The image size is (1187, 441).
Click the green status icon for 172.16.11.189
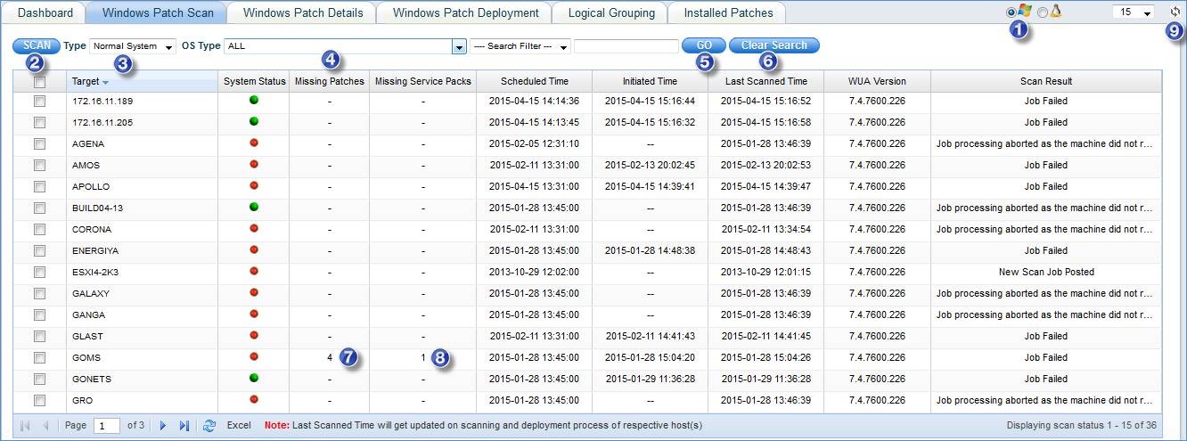253,101
